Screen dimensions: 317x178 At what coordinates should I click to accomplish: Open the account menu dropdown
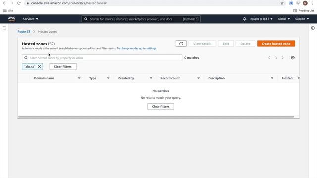coord(261,19)
